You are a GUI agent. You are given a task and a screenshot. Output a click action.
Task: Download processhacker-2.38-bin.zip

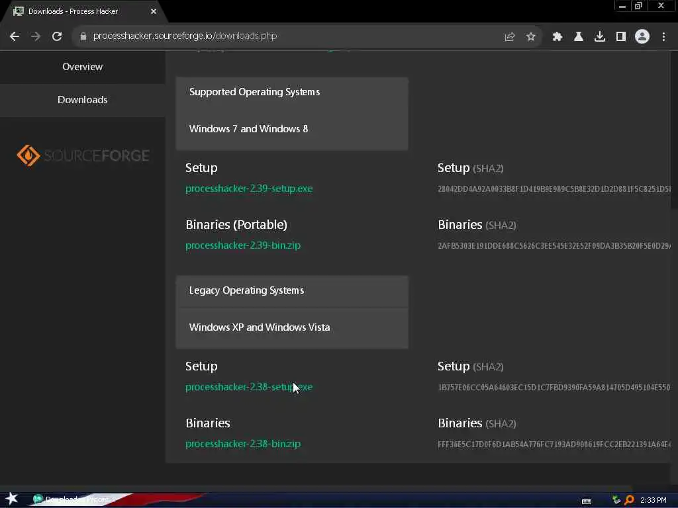242,444
